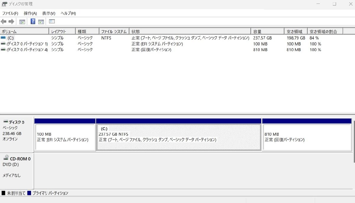Click the (C:) volume drive icon in list

coord(3,38)
